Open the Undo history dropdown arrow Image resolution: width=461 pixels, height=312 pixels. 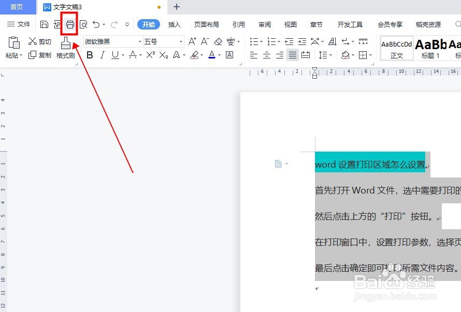point(104,25)
